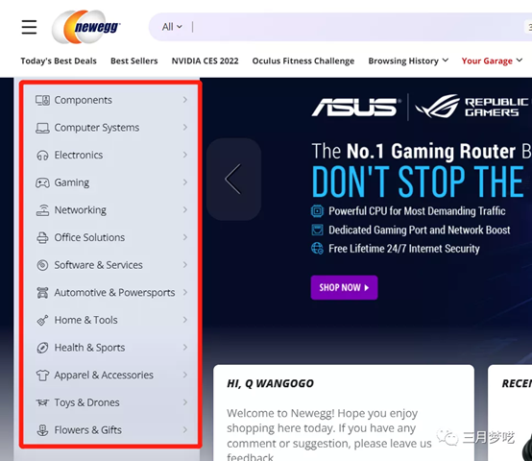Image resolution: width=532 pixels, height=461 pixels.
Task: Open the All search category dropdown
Action: click(x=172, y=27)
